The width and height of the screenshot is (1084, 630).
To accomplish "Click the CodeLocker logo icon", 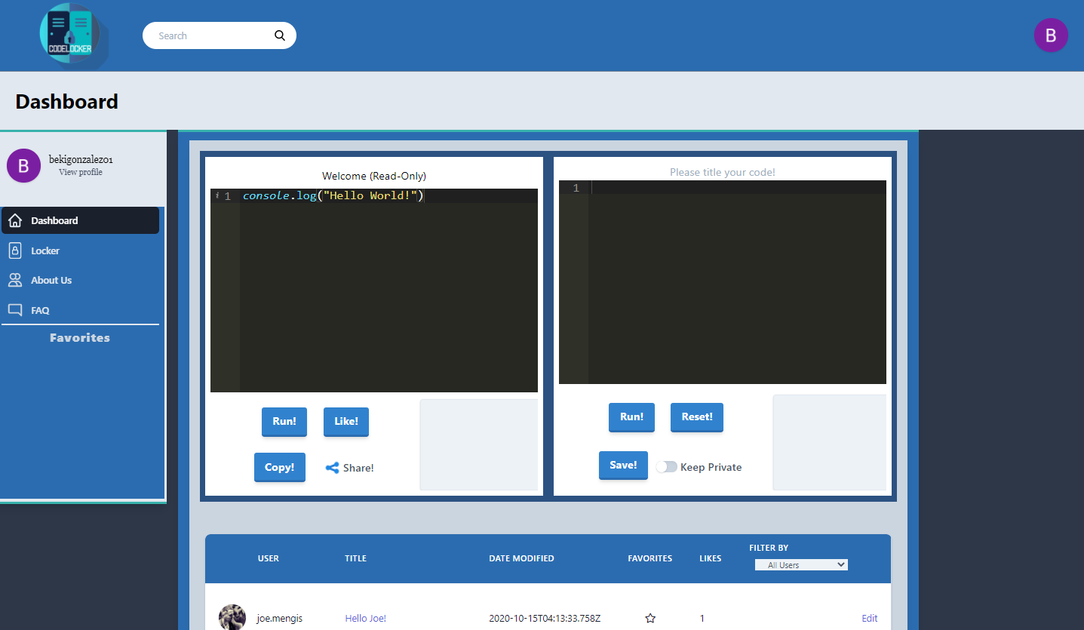I will click(70, 35).
